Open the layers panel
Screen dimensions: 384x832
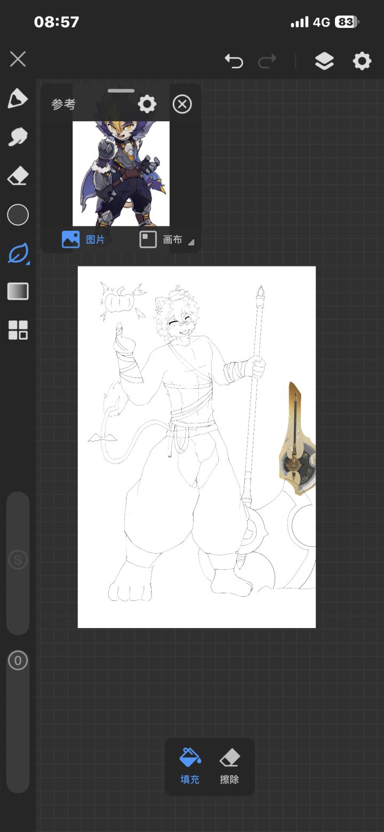click(324, 61)
